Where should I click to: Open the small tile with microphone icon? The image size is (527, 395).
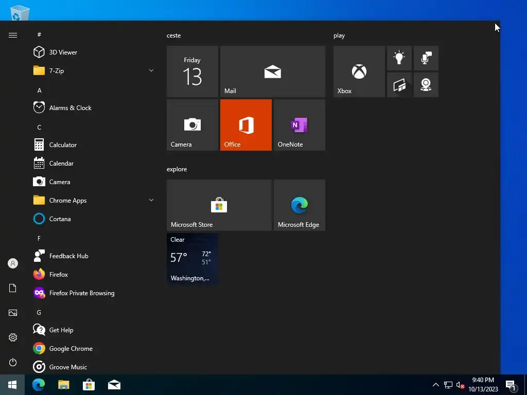tap(426, 58)
